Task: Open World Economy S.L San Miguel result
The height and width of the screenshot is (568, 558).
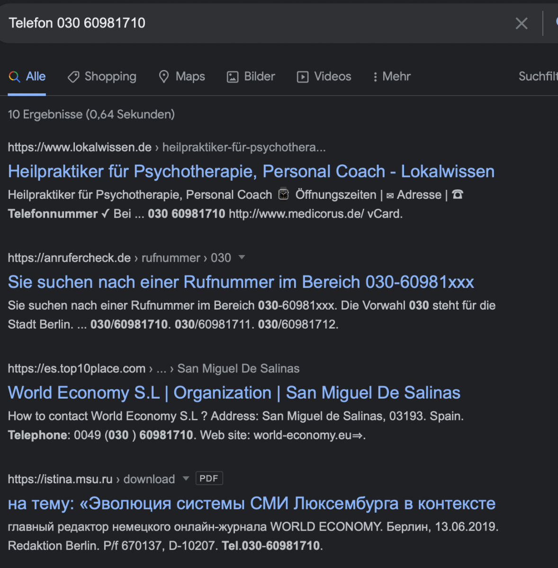Action: pyautogui.click(x=234, y=393)
